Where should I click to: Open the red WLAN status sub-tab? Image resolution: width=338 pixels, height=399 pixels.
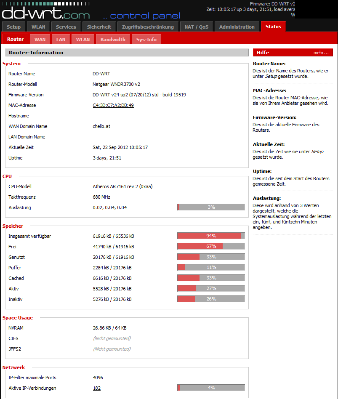click(x=83, y=40)
